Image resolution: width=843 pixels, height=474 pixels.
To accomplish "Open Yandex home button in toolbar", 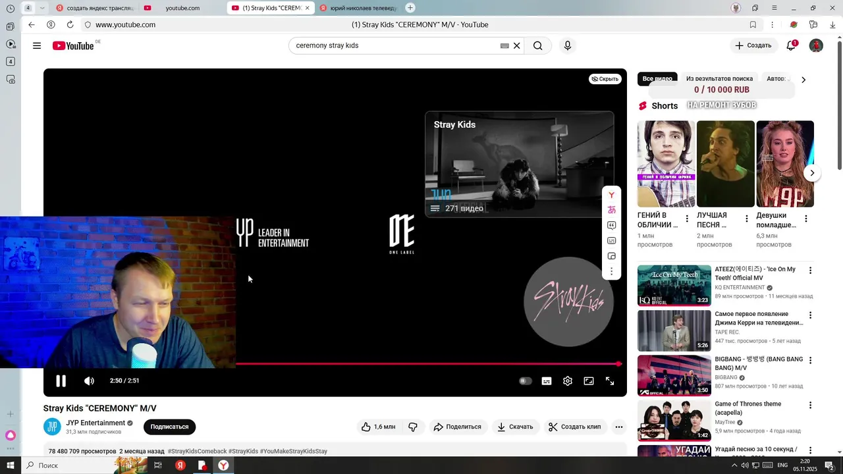I will coord(51,24).
